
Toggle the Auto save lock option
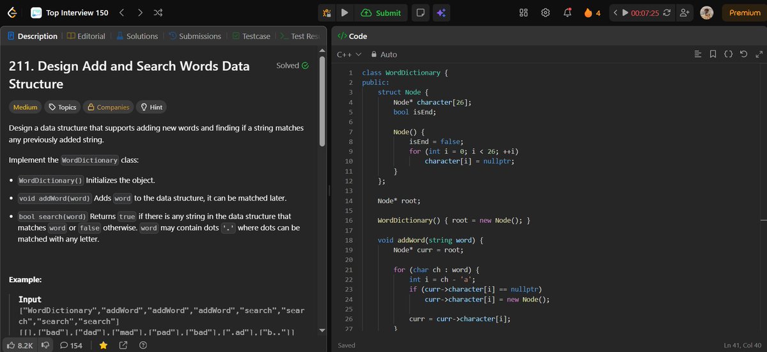pos(384,55)
